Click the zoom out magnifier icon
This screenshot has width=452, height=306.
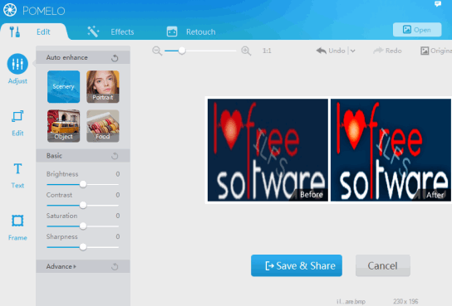157,51
